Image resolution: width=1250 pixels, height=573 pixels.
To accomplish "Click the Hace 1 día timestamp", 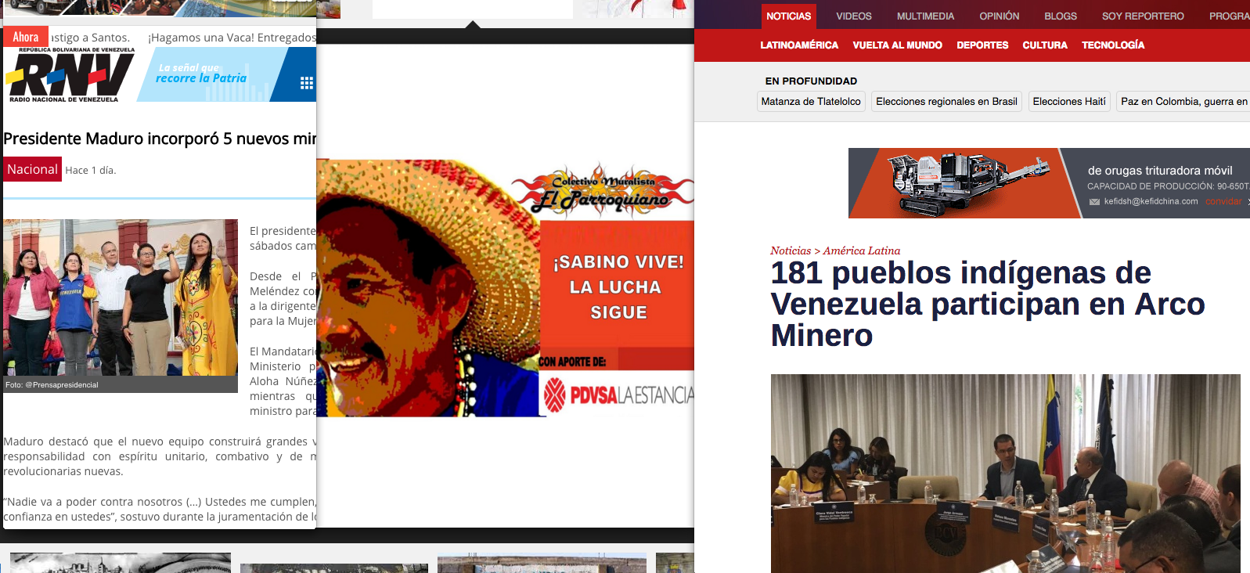I will (91, 171).
